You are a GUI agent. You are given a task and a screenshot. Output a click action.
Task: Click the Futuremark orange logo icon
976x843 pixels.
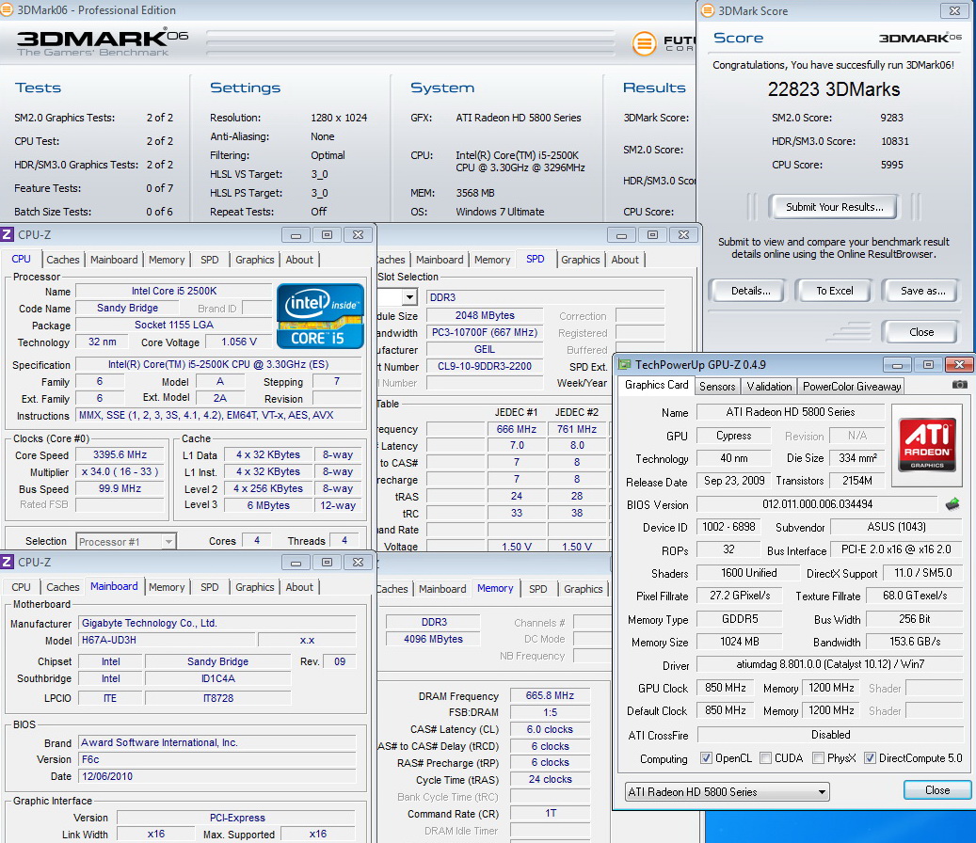(645, 43)
